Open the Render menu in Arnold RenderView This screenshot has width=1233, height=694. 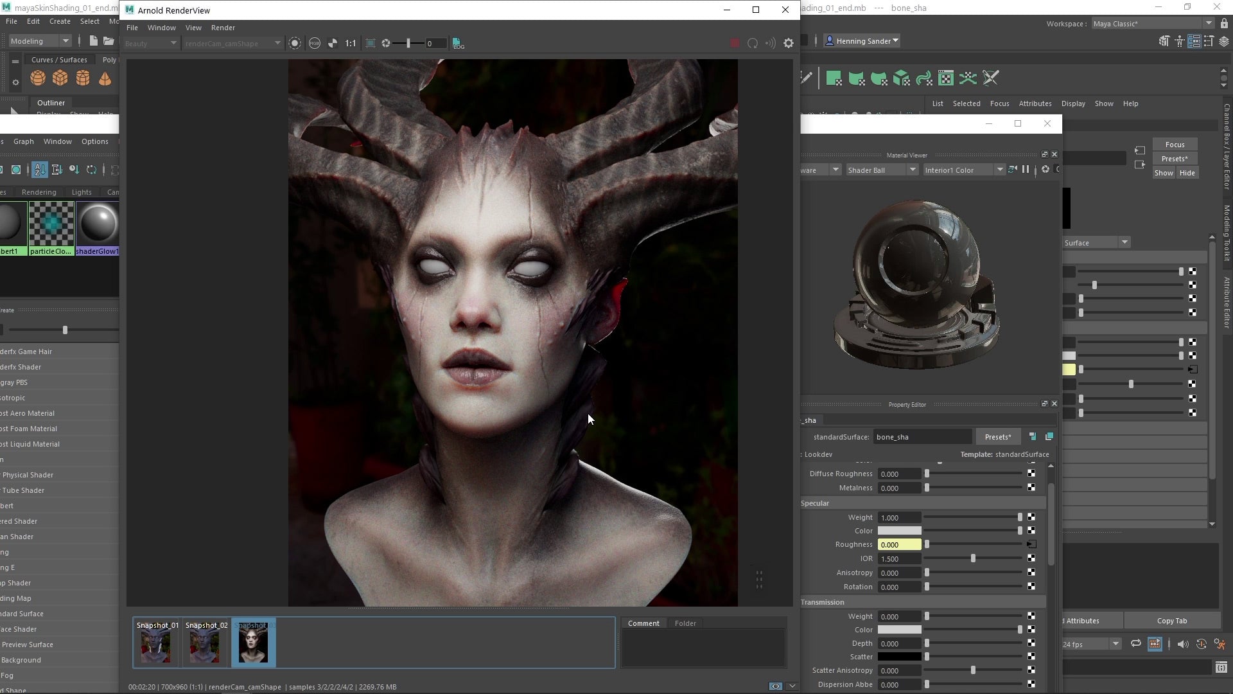click(223, 28)
